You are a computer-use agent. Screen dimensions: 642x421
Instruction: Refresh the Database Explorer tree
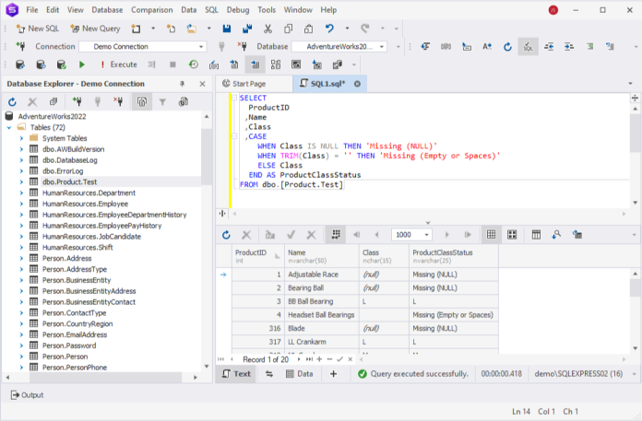12,102
